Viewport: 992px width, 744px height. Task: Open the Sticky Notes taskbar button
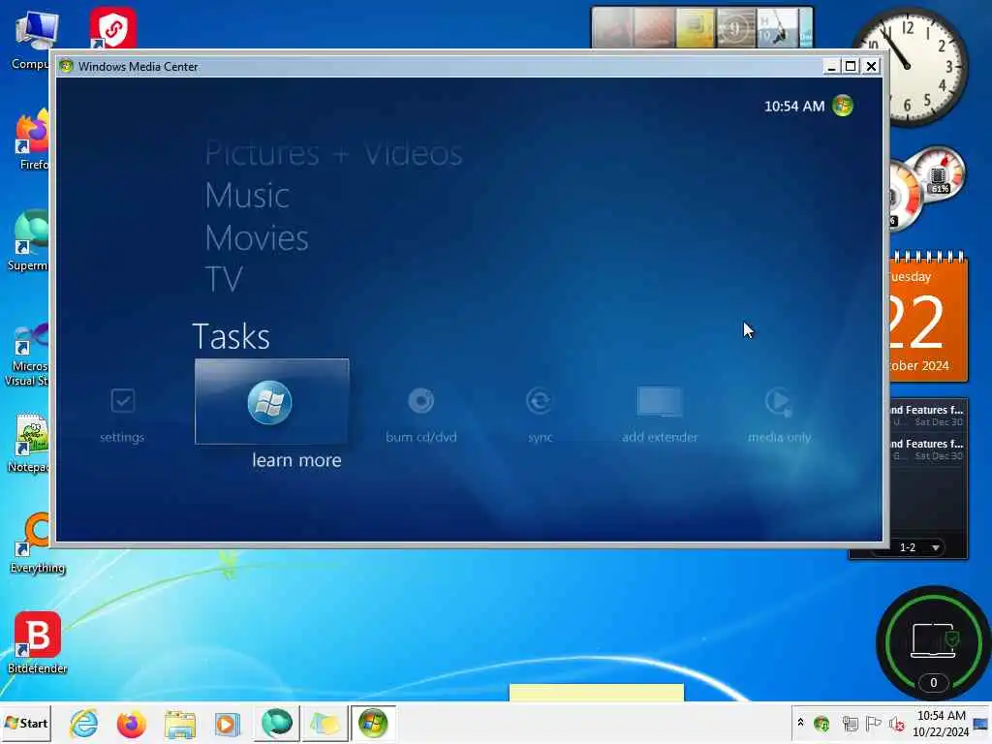tap(324, 723)
